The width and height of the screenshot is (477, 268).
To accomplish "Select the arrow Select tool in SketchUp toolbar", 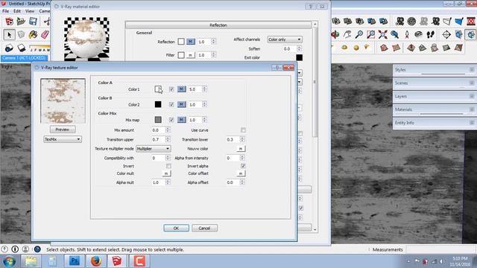I will [9, 35].
